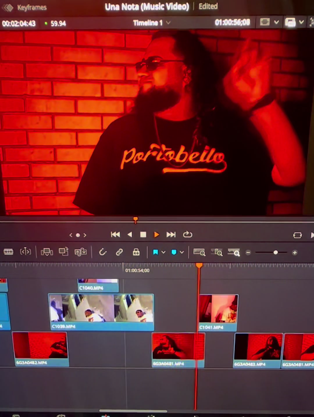
Task: Click the Replace Clip icon
Action: 81,252
